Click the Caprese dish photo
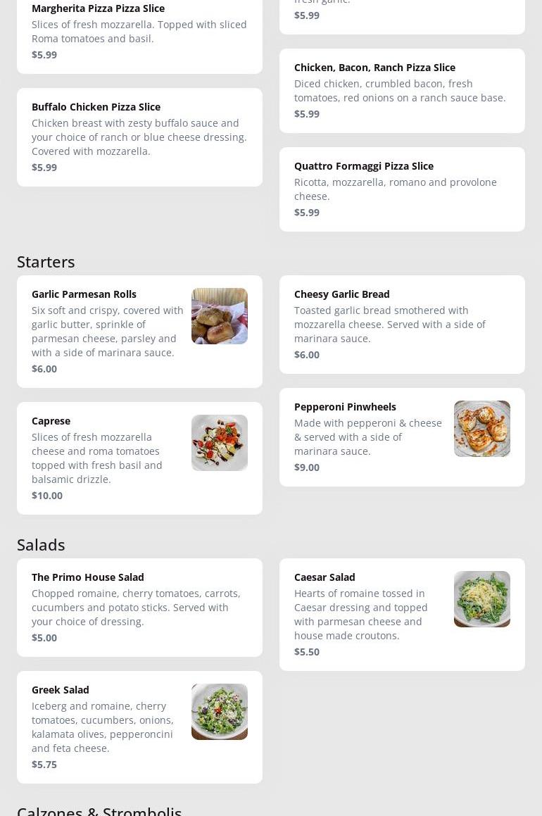 219,443
